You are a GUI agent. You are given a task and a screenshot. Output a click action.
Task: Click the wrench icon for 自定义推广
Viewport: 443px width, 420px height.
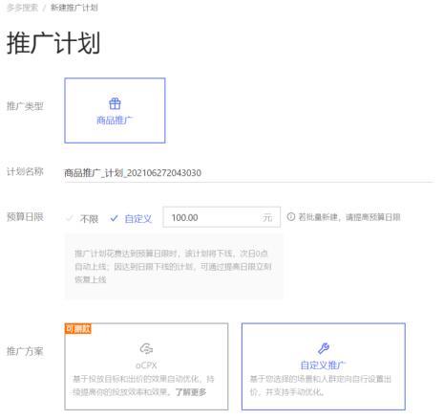[324, 348]
